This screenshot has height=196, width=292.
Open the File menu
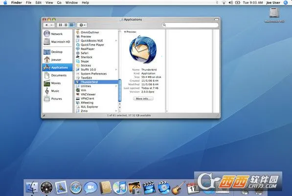click(28, 2)
